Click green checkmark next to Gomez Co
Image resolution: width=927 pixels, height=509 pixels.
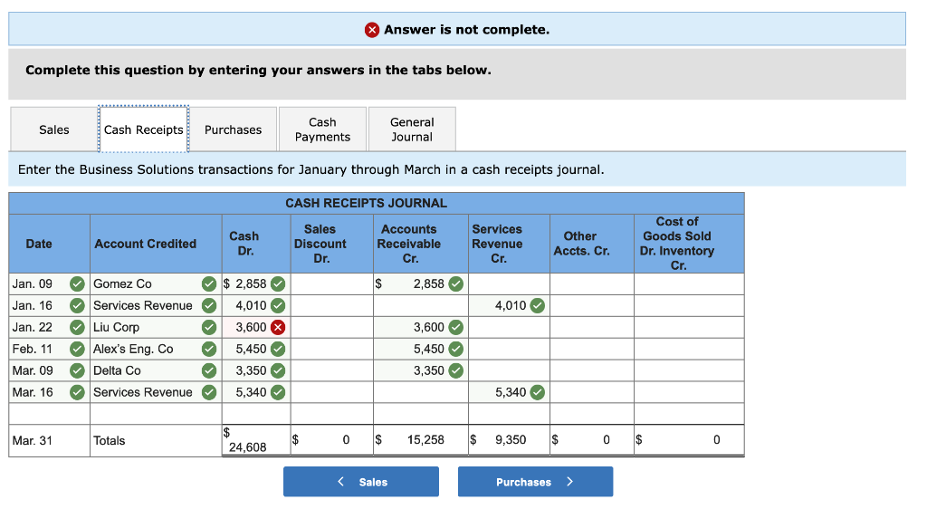point(209,283)
